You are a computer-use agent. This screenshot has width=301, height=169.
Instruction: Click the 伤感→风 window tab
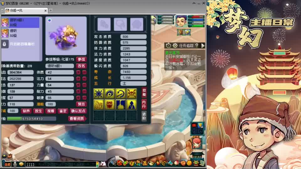[x=26, y=11]
